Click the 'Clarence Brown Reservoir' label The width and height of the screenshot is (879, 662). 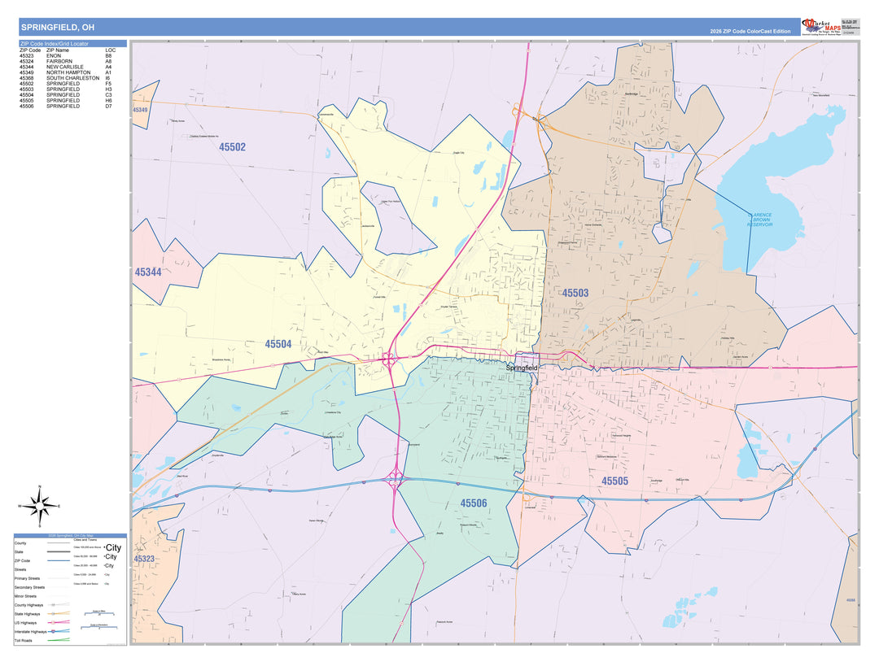pyautogui.click(x=760, y=220)
